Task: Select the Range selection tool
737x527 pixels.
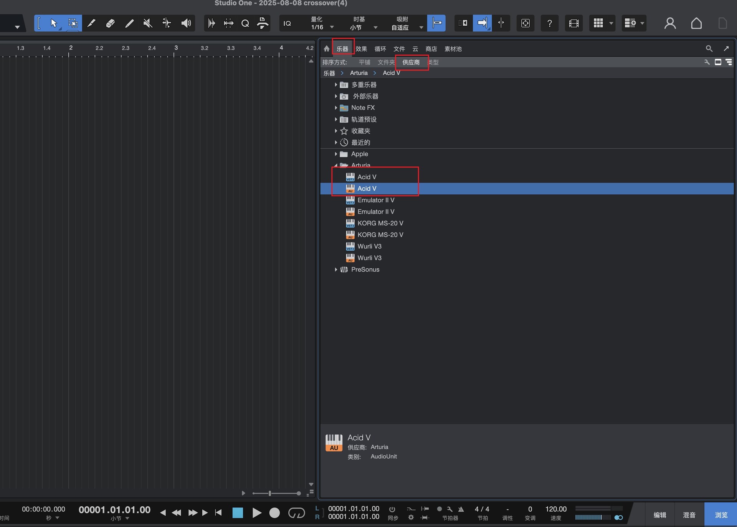Action: tap(73, 23)
